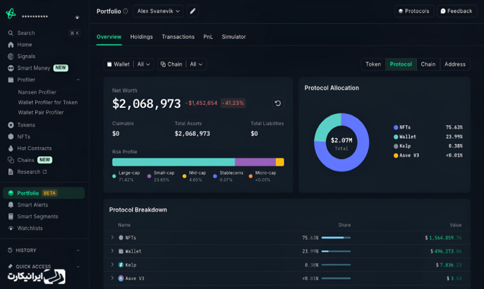Click the Smart Alerts bell icon
The image size is (484, 289).
(11, 205)
